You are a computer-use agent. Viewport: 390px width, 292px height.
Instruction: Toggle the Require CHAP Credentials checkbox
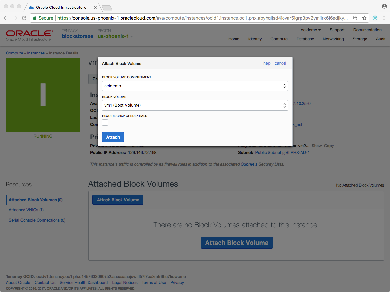click(105, 123)
